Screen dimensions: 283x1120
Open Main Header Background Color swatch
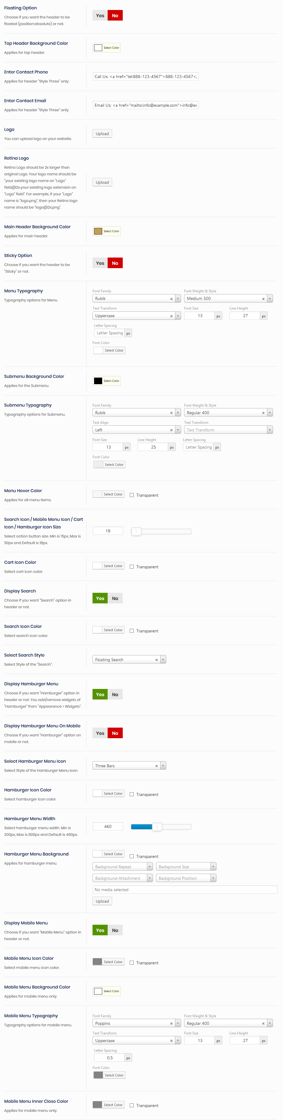pos(98,231)
